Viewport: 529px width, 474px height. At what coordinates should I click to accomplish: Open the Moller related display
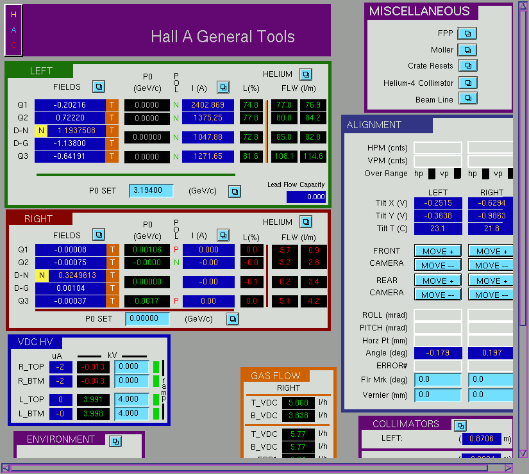pyautogui.click(x=467, y=50)
